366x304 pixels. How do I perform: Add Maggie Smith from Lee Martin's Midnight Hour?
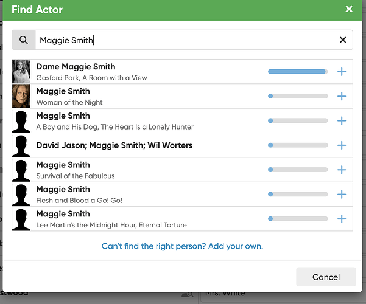342,219
